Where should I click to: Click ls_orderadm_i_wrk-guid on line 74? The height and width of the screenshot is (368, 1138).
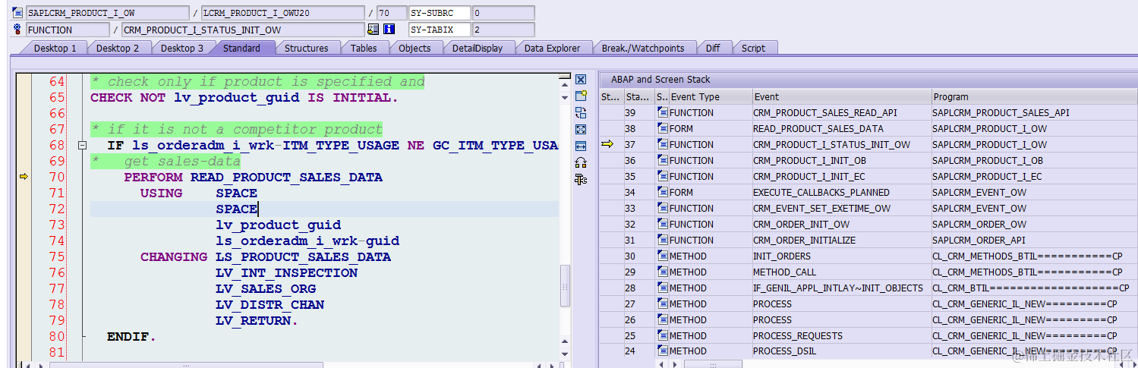[307, 241]
